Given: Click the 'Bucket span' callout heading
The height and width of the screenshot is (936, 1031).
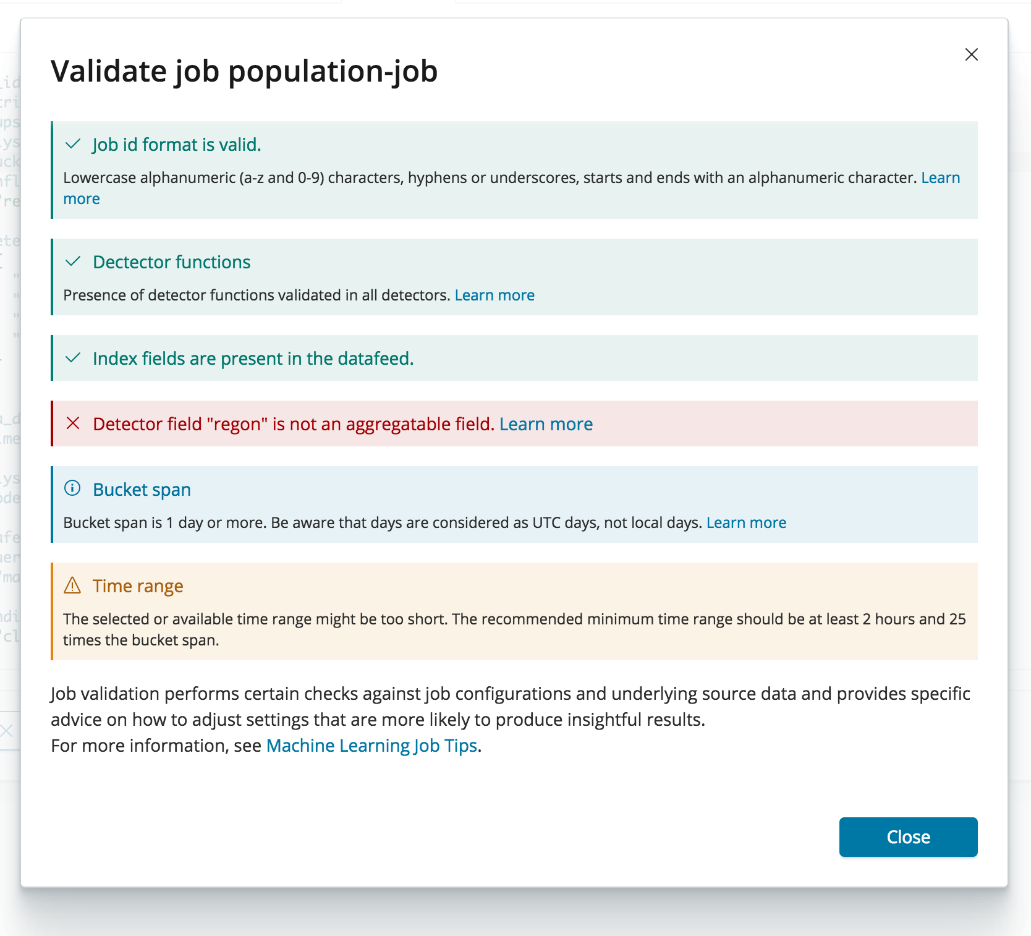Looking at the screenshot, I should [142, 490].
